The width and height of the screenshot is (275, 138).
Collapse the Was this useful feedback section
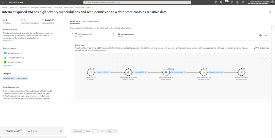coord(4,131)
